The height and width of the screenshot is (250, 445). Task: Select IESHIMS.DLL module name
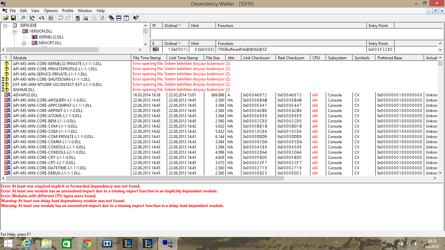click(x=24, y=90)
